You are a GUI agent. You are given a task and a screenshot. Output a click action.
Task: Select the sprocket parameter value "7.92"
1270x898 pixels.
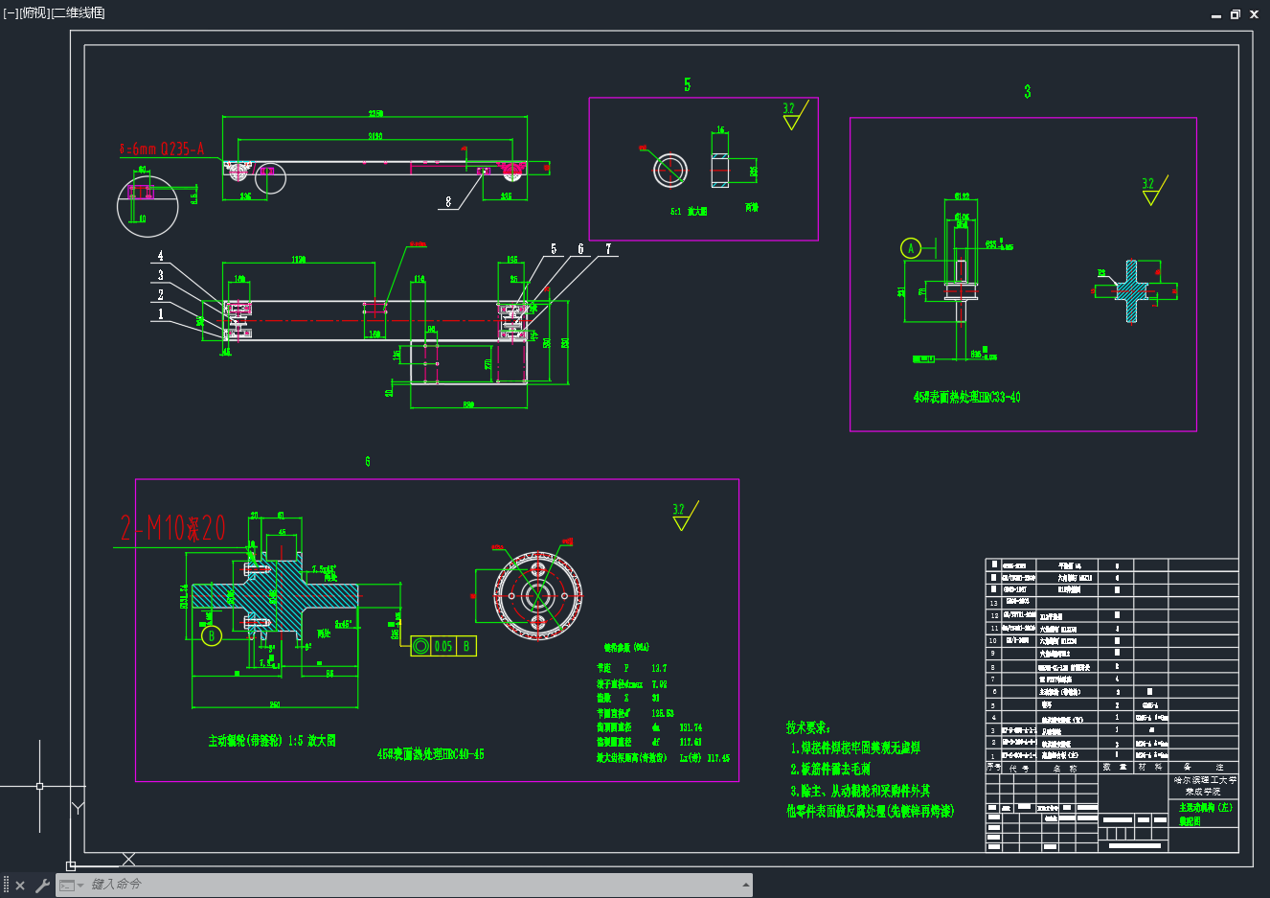point(659,684)
